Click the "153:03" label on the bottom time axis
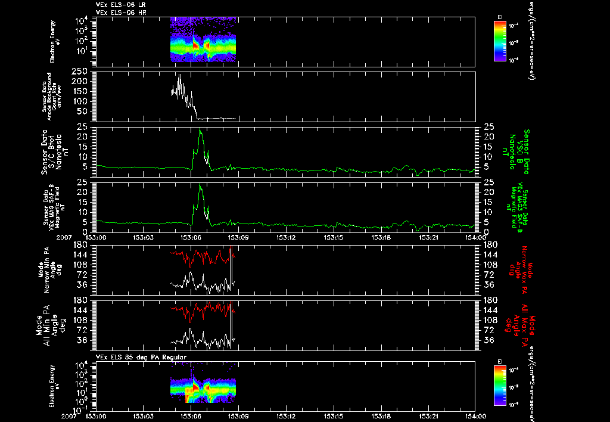Viewport: 610px width, 422px height. click(x=143, y=416)
